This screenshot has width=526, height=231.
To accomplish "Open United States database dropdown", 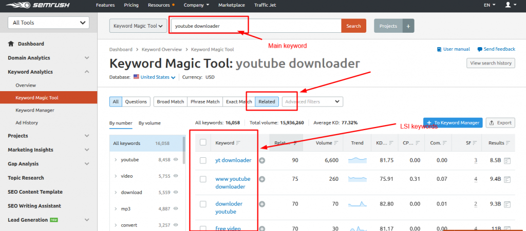I will click(x=158, y=77).
